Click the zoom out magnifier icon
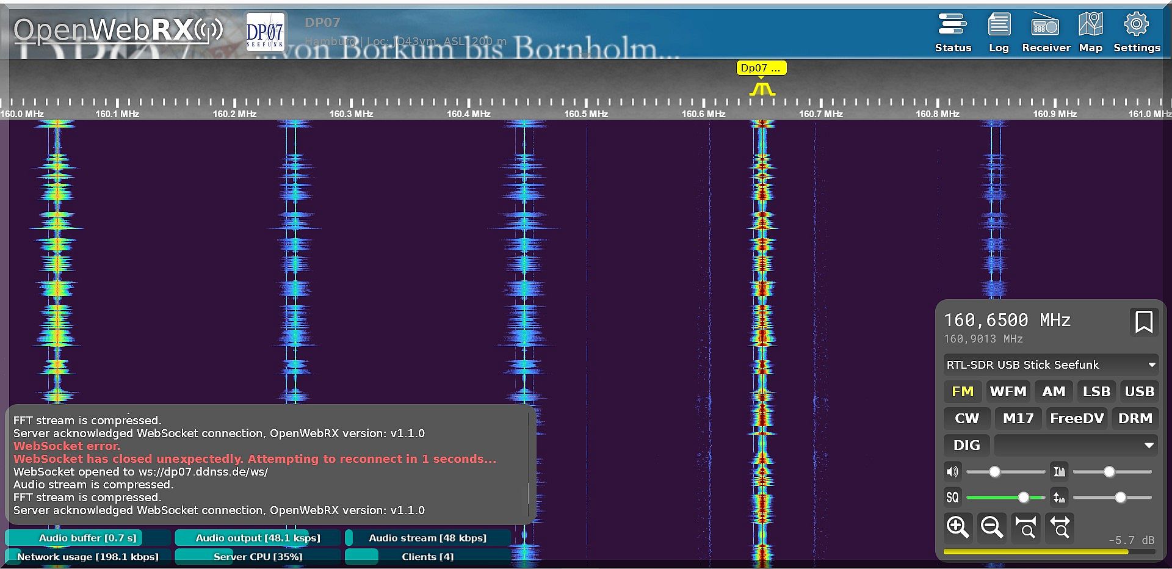This screenshot has height=569, width=1172. tap(991, 526)
